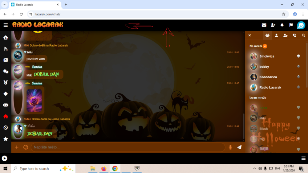Open the emoji picker smiley icon
The height and width of the screenshot is (173, 308).
coord(26,147)
